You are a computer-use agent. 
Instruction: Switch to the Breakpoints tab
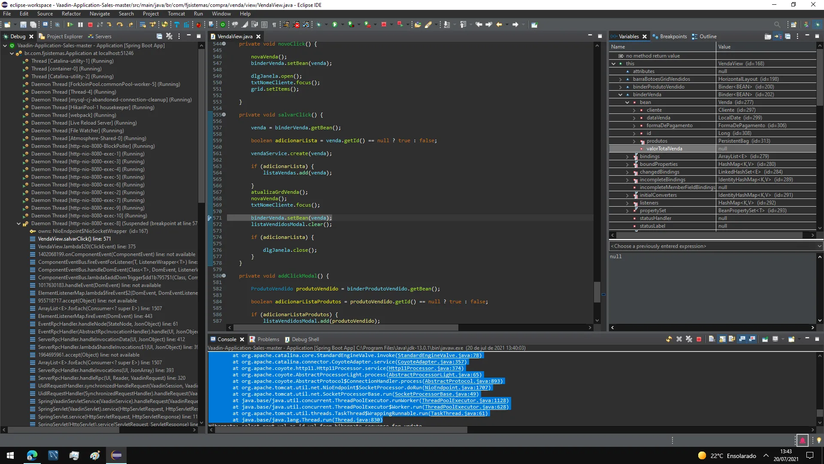673,37
